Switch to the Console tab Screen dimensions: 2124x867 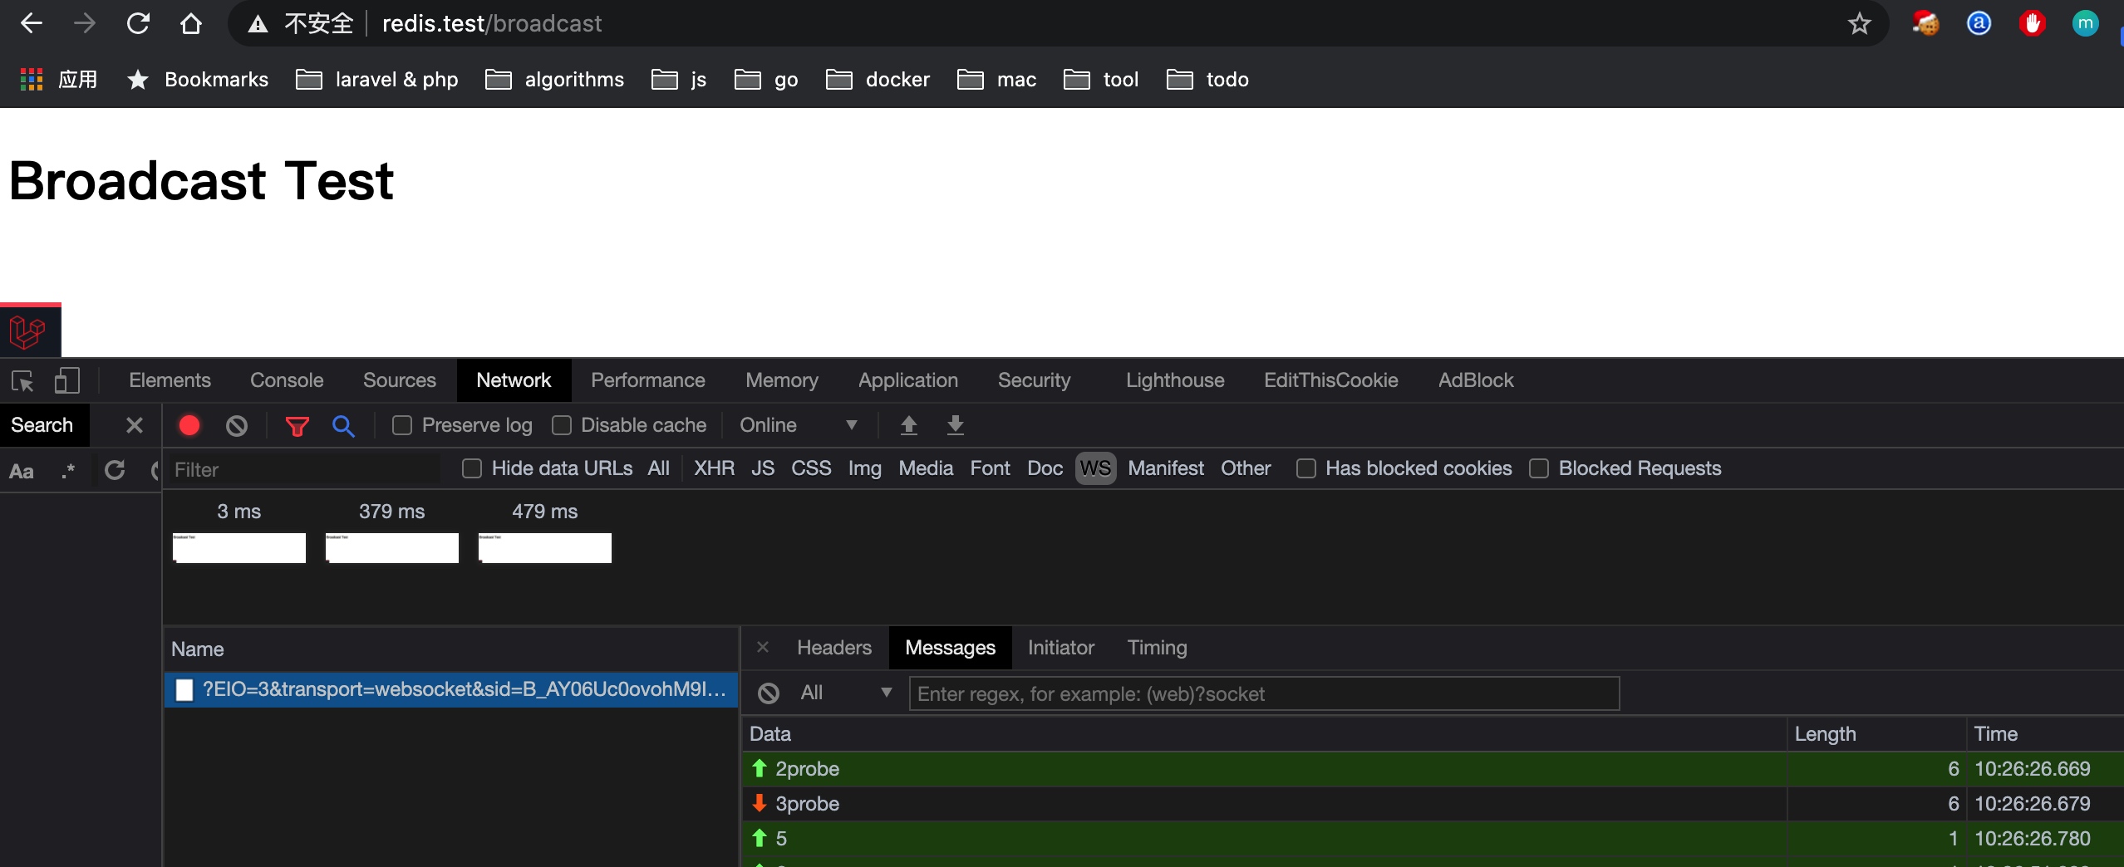coord(287,380)
